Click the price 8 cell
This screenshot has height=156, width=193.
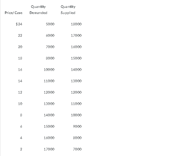[21, 115]
